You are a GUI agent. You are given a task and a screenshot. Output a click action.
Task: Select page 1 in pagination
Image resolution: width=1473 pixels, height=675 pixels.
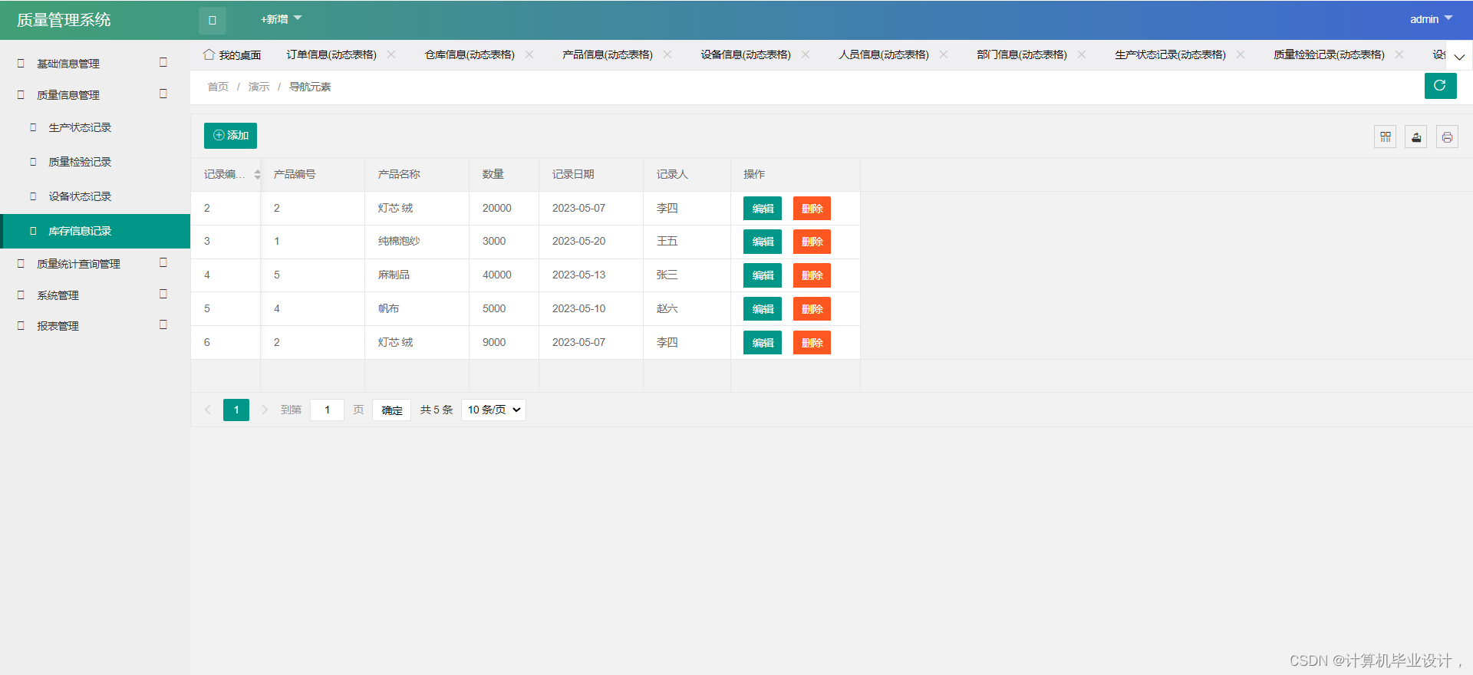(236, 410)
